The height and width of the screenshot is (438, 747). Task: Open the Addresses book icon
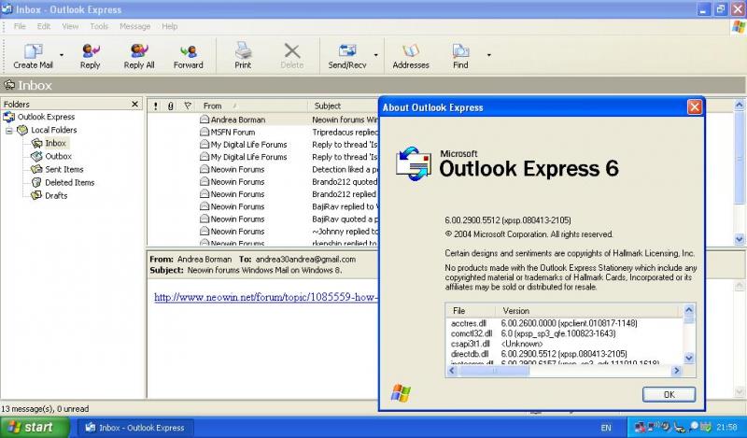411,56
